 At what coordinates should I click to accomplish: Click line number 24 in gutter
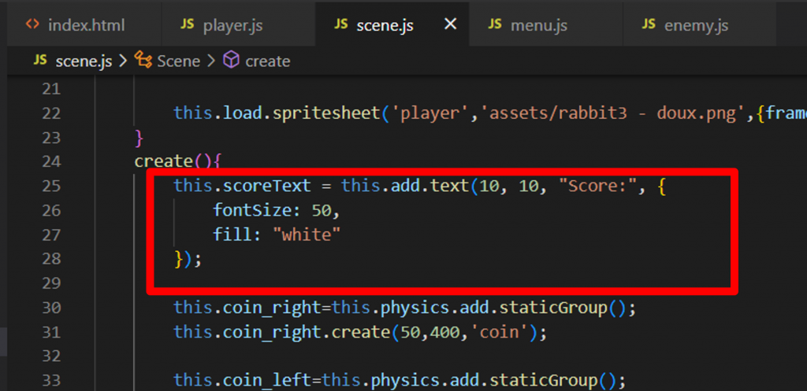click(x=51, y=161)
